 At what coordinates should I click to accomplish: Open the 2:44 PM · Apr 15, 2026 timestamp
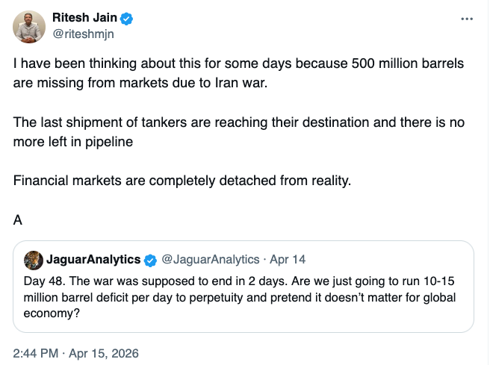coord(76,352)
